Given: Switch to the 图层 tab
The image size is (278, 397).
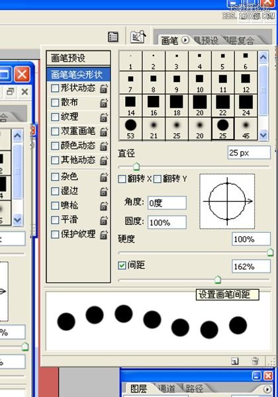Looking at the screenshot, I should pyautogui.click(x=138, y=389).
